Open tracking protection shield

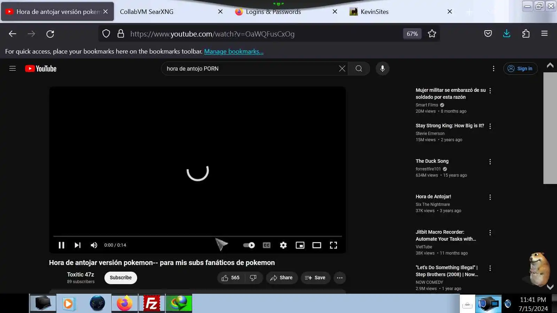click(x=106, y=34)
